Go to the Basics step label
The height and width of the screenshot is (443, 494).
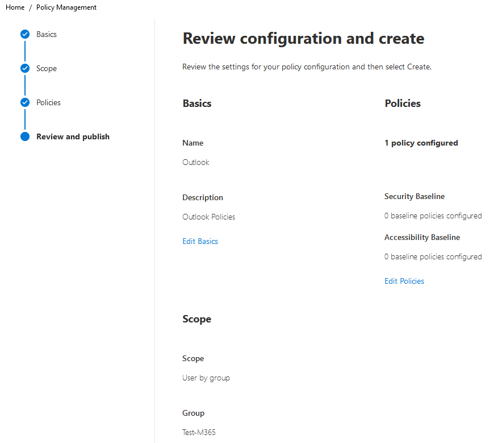(x=47, y=34)
